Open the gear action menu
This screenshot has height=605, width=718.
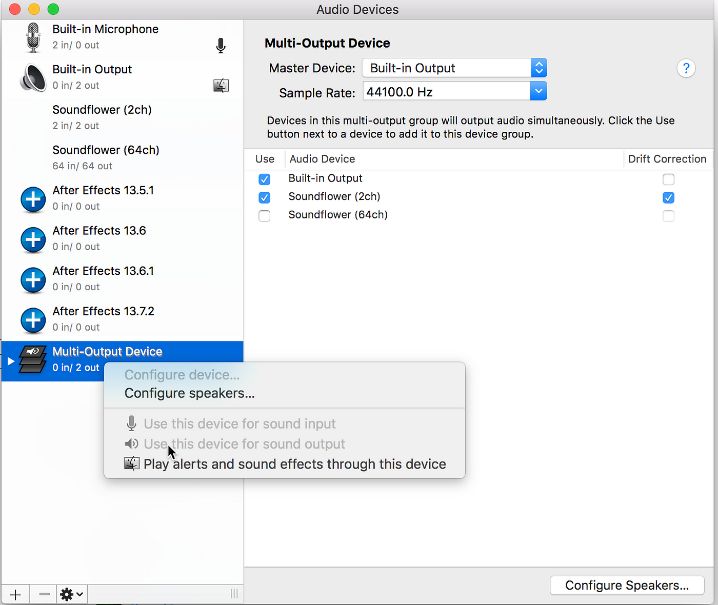pos(72,594)
